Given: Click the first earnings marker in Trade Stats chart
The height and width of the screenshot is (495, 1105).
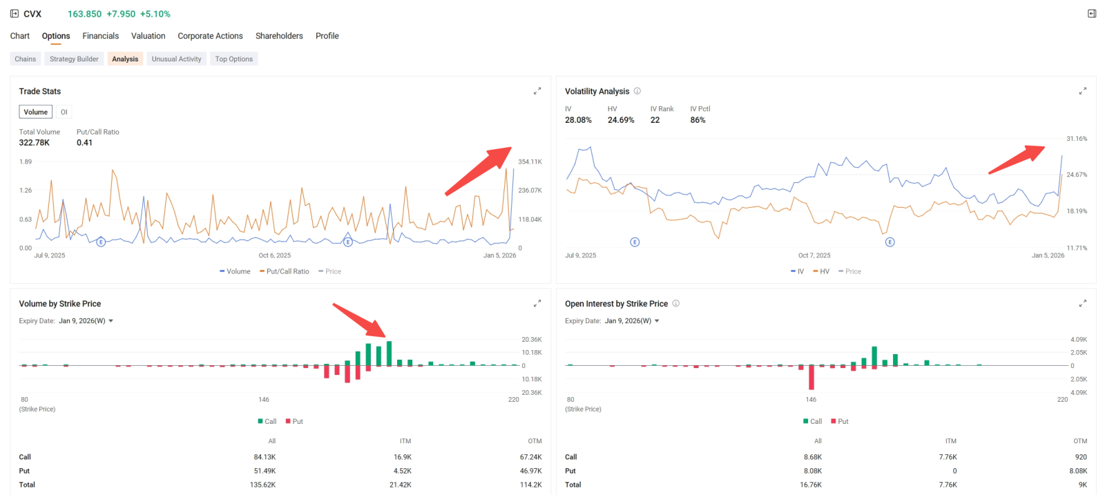Looking at the screenshot, I should click(101, 242).
